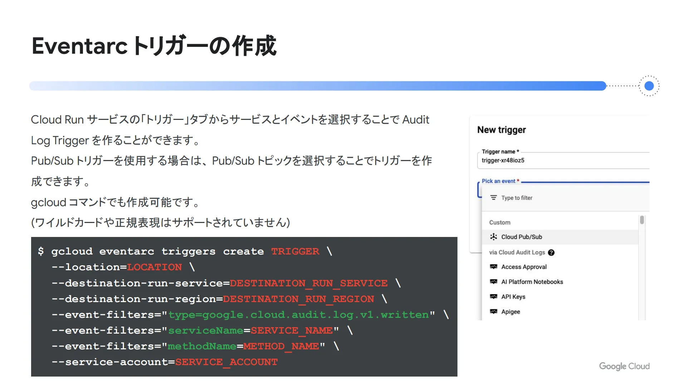Click the blue circle progress marker
681x383 pixels.
pos(649,86)
